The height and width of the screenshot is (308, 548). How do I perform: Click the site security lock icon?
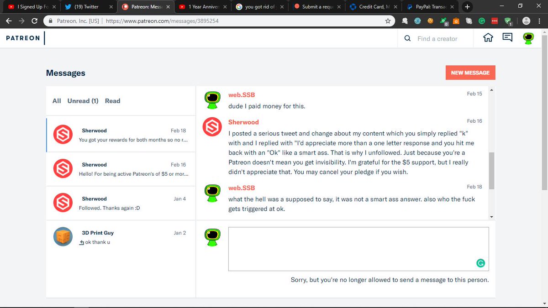[x=50, y=21]
